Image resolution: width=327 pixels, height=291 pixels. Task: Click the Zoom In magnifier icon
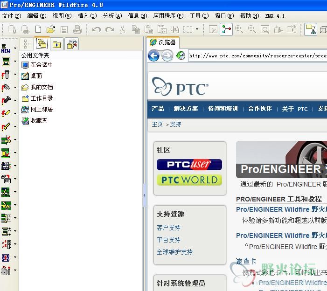point(239,29)
